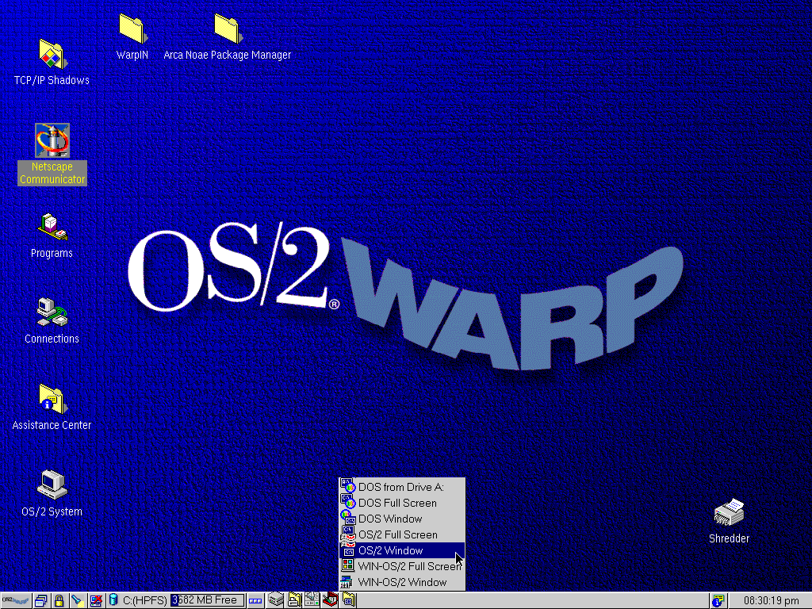Click the command prompts folder tray icon

tap(349, 601)
